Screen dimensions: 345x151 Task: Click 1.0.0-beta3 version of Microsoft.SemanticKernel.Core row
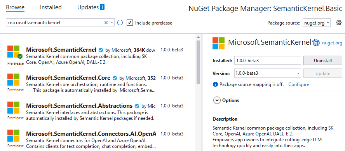point(172,78)
